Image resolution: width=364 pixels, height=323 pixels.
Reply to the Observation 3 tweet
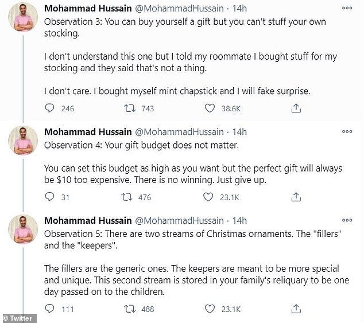point(50,107)
